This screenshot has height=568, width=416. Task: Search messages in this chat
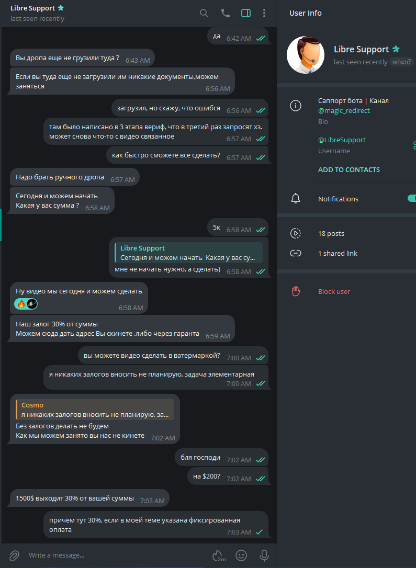[x=204, y=13]
